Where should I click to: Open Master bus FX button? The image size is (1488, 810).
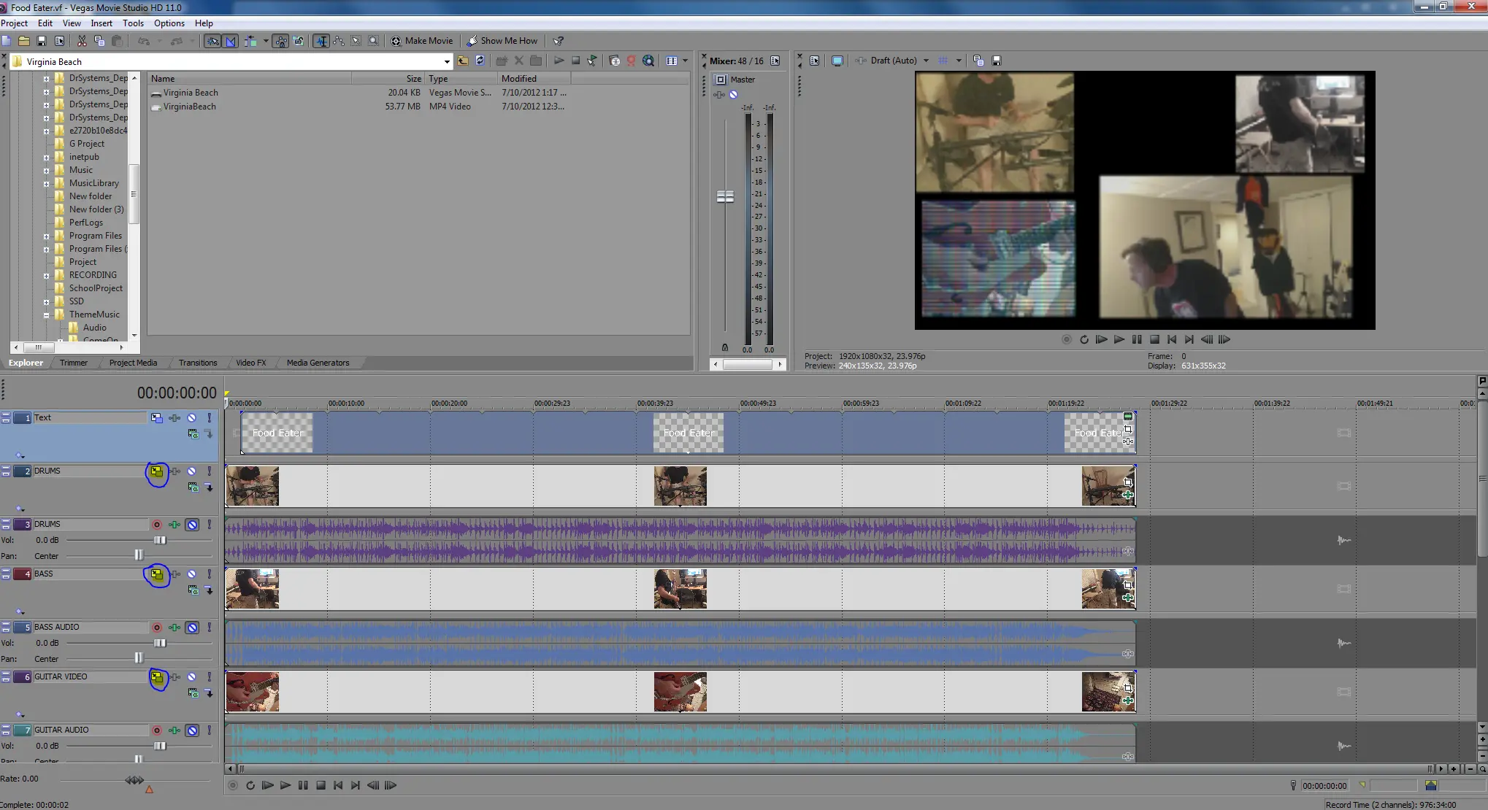719,95
